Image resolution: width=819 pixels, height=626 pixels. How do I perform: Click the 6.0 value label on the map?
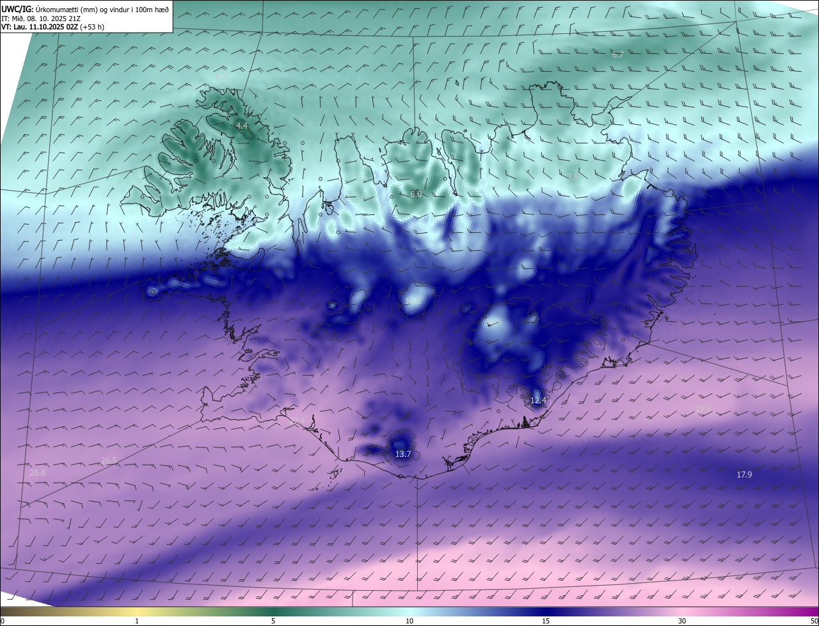[416, 194]
